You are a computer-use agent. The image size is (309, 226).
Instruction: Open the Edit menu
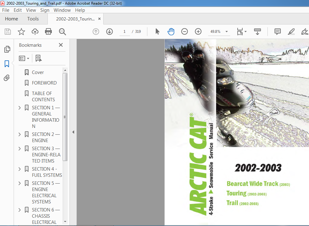[x=18, y=10]
